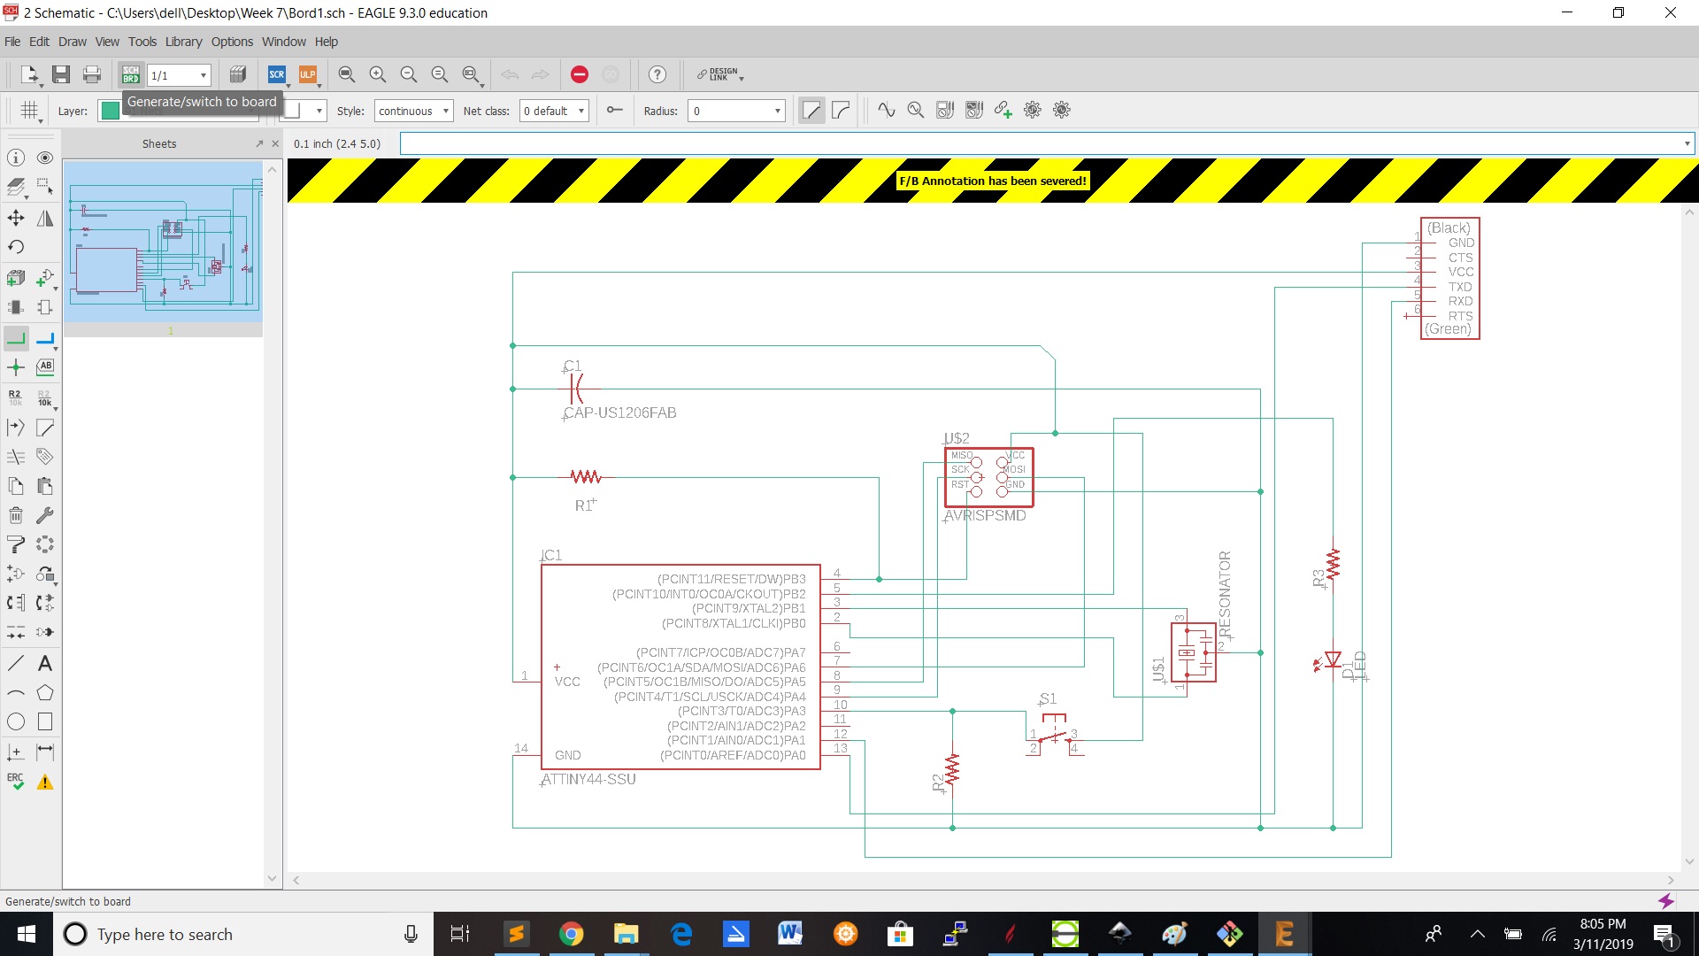Select the Move tool in sidebar
The width and height of the screenshot is (1699, 956).
16,218
